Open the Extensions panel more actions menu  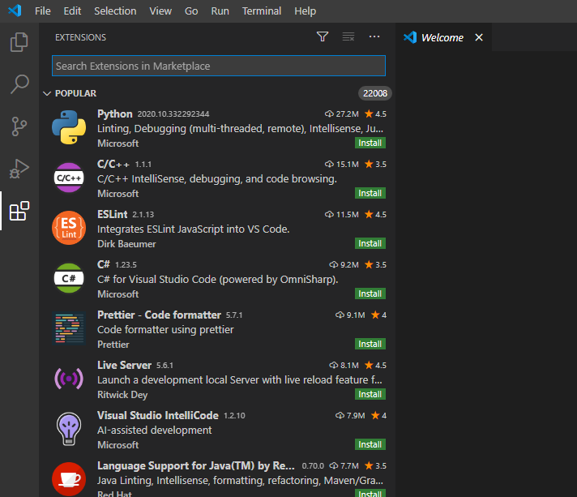point(374,36)
